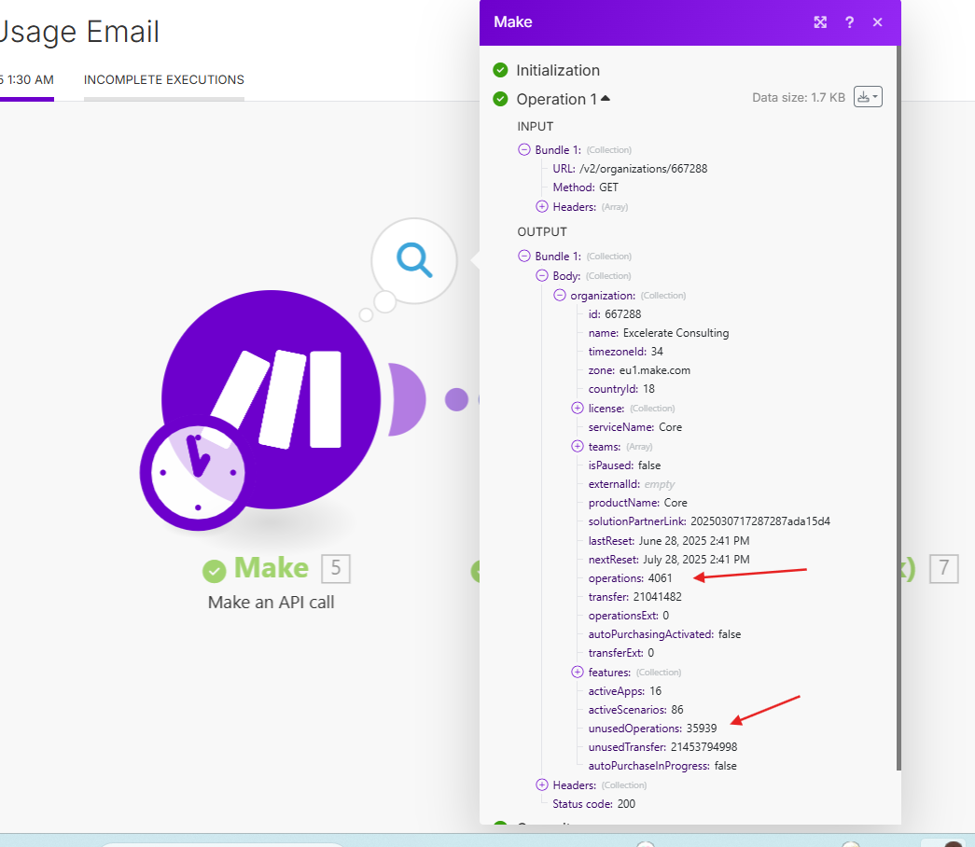Open the download output bundles dropdown
Screen dimensions: 975x847
coord(868,97)
